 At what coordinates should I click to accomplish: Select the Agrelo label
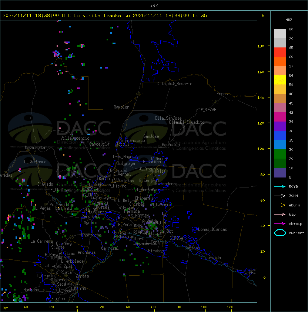[90, 223]
